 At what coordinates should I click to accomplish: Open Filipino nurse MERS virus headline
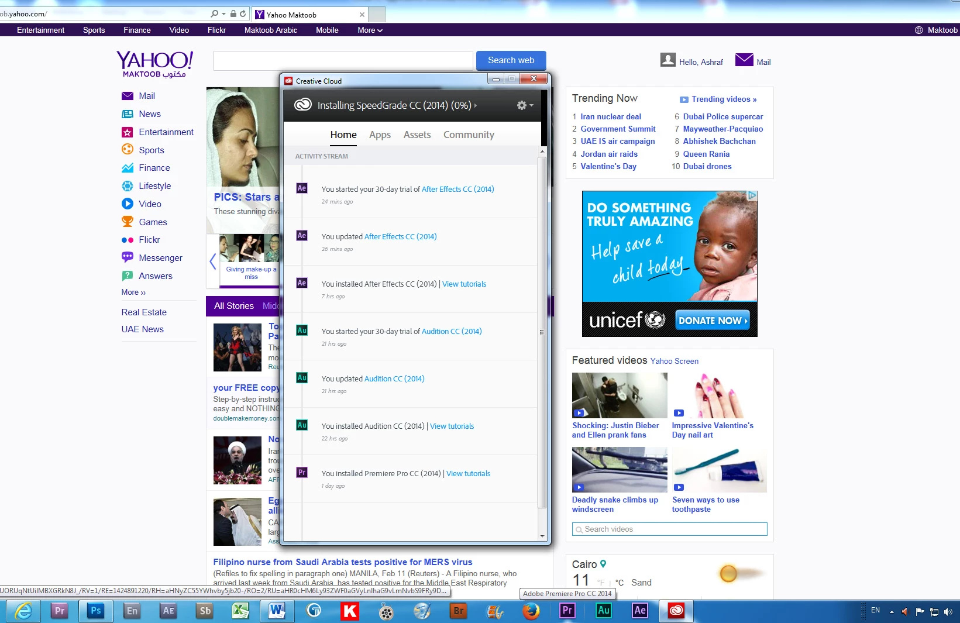(343, 562)
